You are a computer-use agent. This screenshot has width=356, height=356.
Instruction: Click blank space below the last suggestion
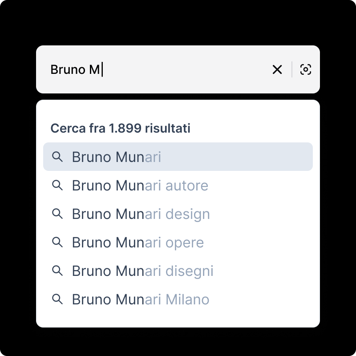coord(178,320)
